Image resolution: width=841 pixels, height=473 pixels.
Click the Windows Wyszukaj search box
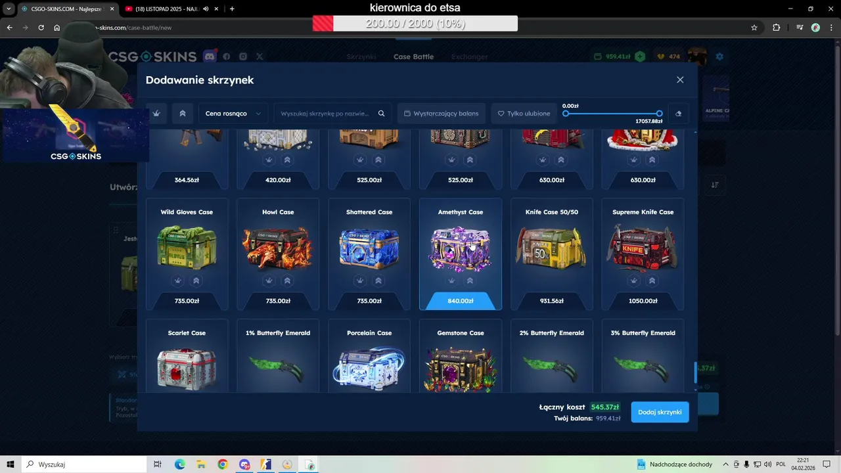pyautogui.click(x=85, y=464)
